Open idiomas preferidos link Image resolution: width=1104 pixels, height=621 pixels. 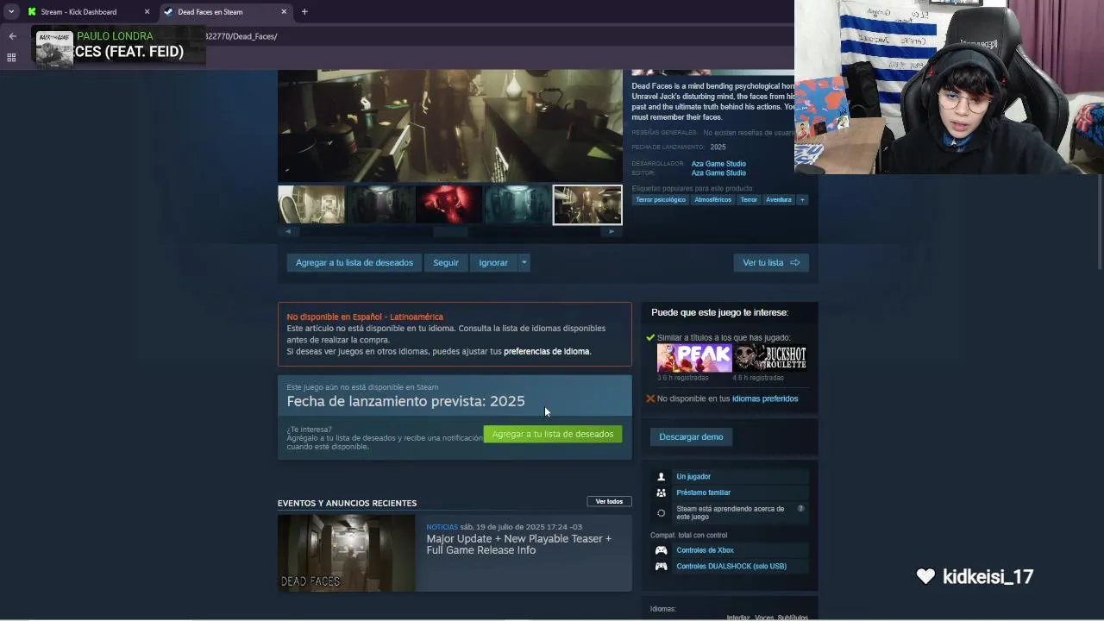pos(765,398)
